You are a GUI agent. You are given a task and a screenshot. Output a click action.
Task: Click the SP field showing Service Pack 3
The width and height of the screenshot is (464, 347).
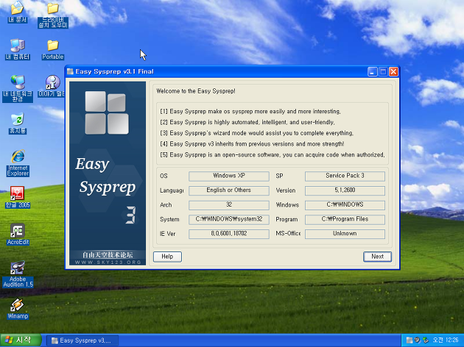(345, 176)
